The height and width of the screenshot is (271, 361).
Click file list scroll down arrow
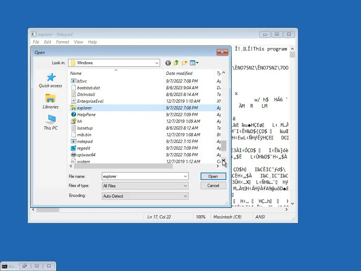[224, 161]
